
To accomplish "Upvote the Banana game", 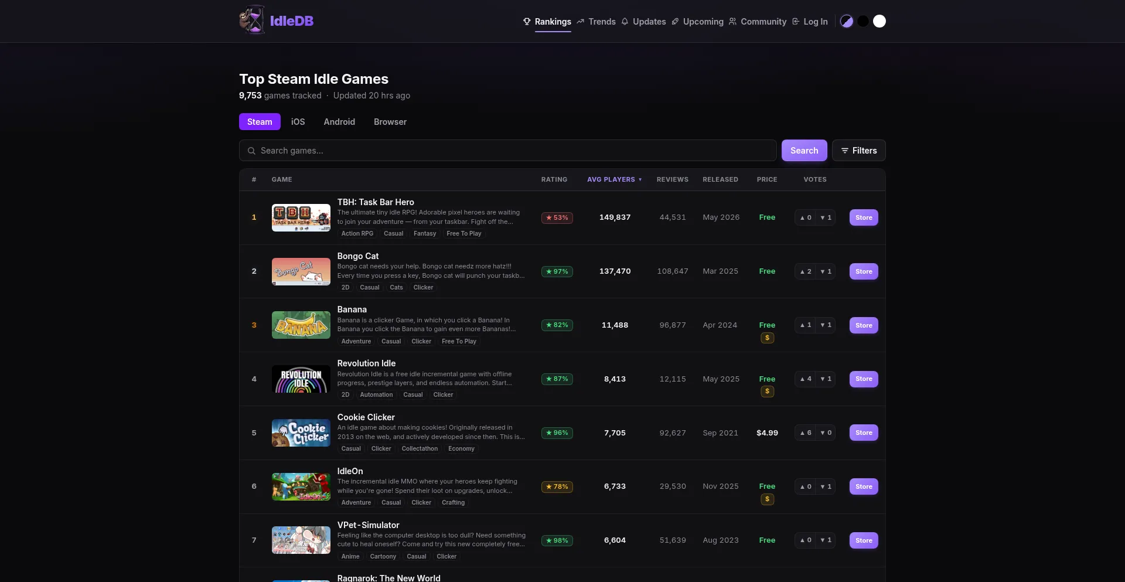I will click(x=806, y=325).
